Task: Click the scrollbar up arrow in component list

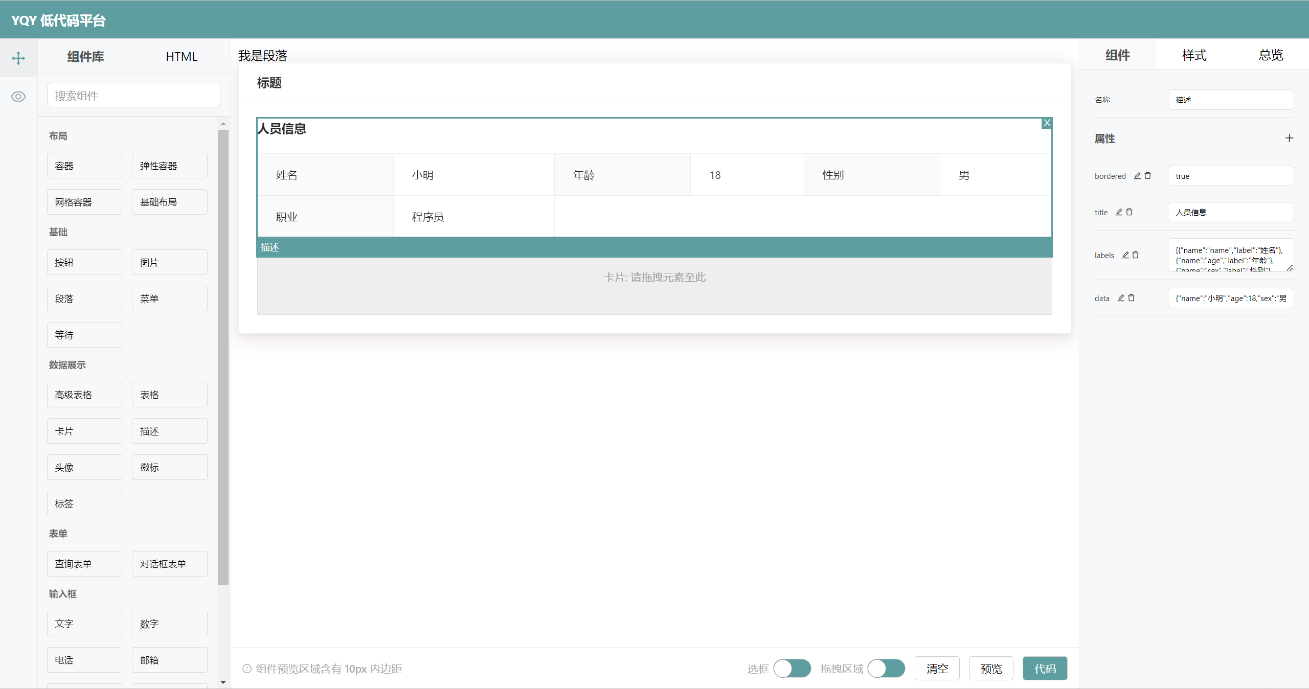Action: [x=223, y=124]
